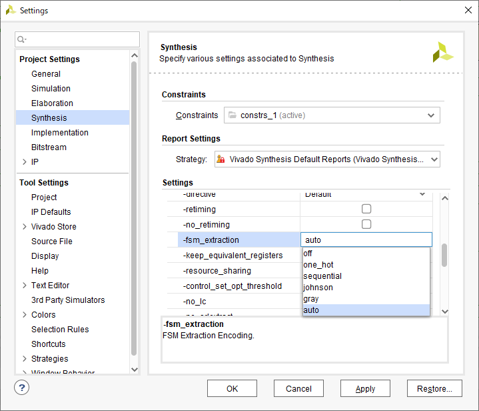Expand the IP tree node
The width and height of the screenshot is (479, 411).
point(25,162)
